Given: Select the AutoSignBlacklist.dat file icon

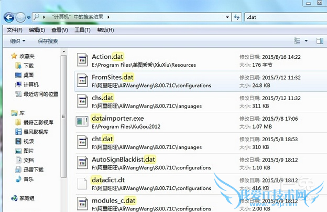Looking at the screenshot, I should pos(82,163).
